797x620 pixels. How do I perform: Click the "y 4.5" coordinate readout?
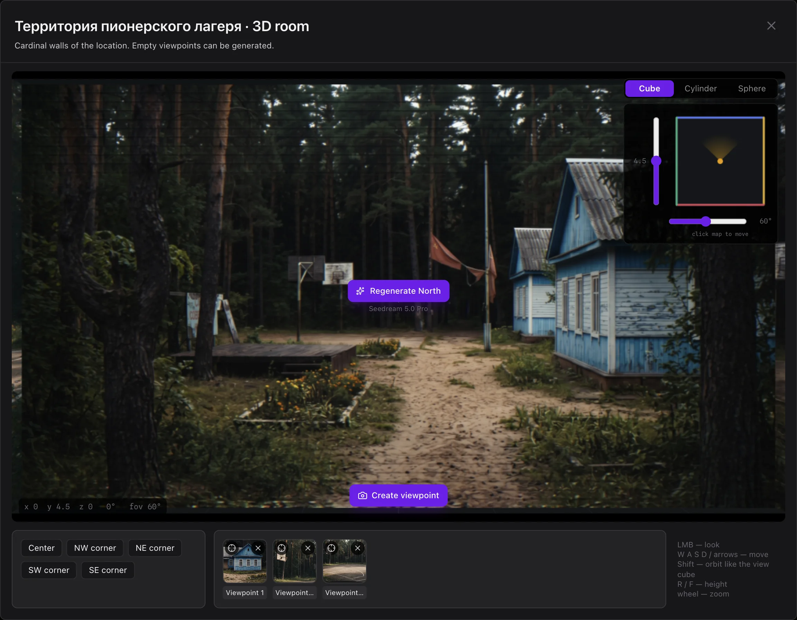(59, 507)
